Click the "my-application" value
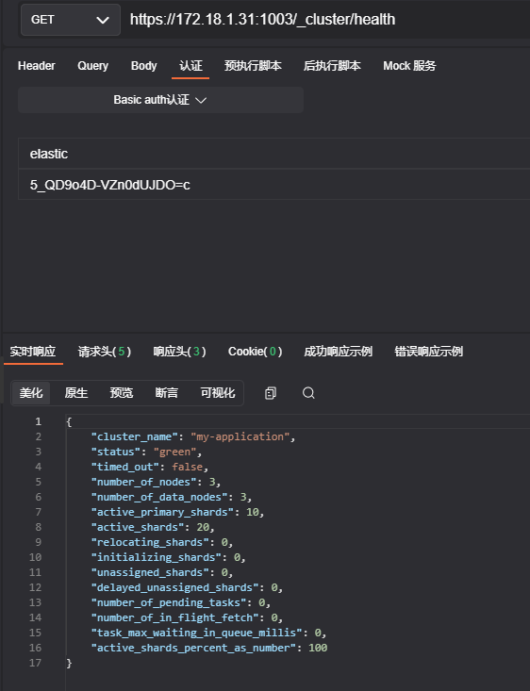The width and height of the screenshot is (530, 691). tap(240, 436)
